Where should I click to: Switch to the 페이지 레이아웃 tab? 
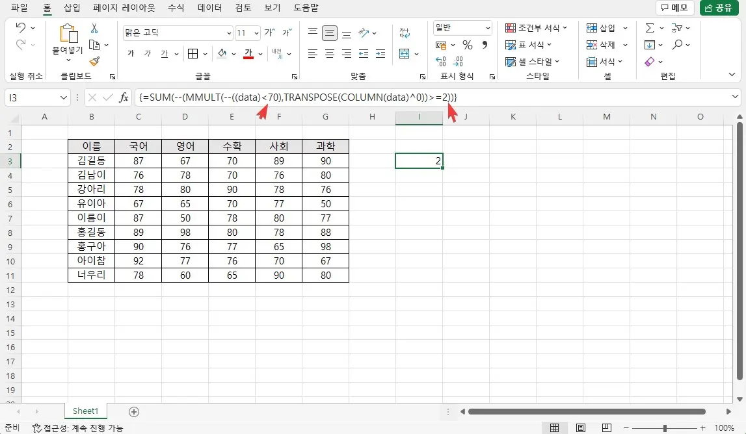pos(124,8)
